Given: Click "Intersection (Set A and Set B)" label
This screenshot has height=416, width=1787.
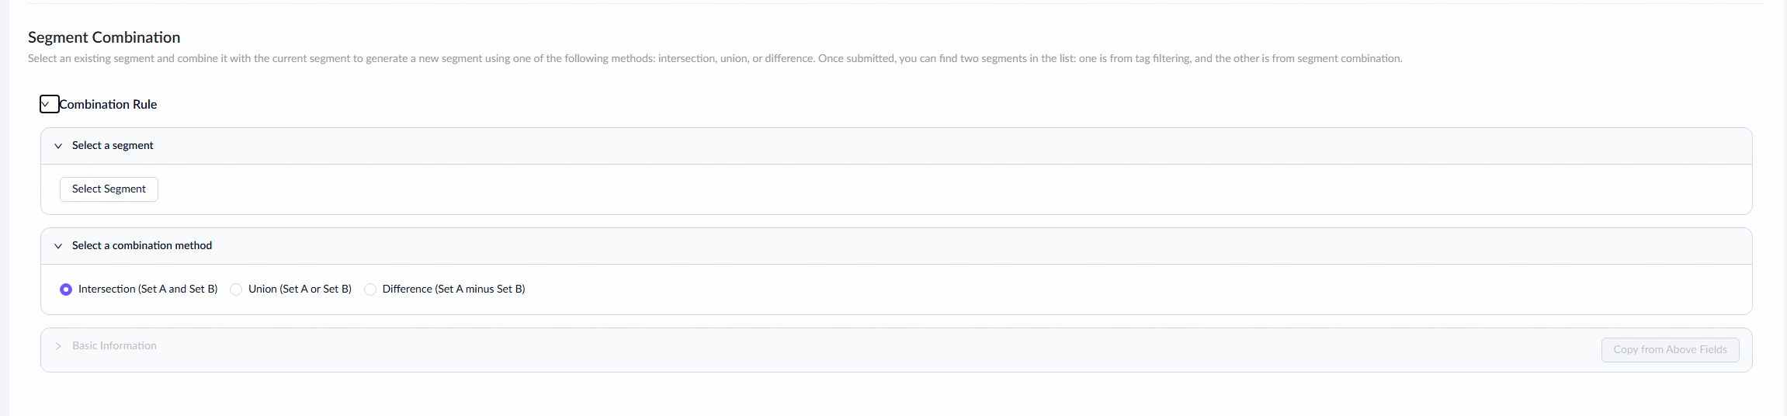Looking at the screenshot, I should click(x=147, y=289).
